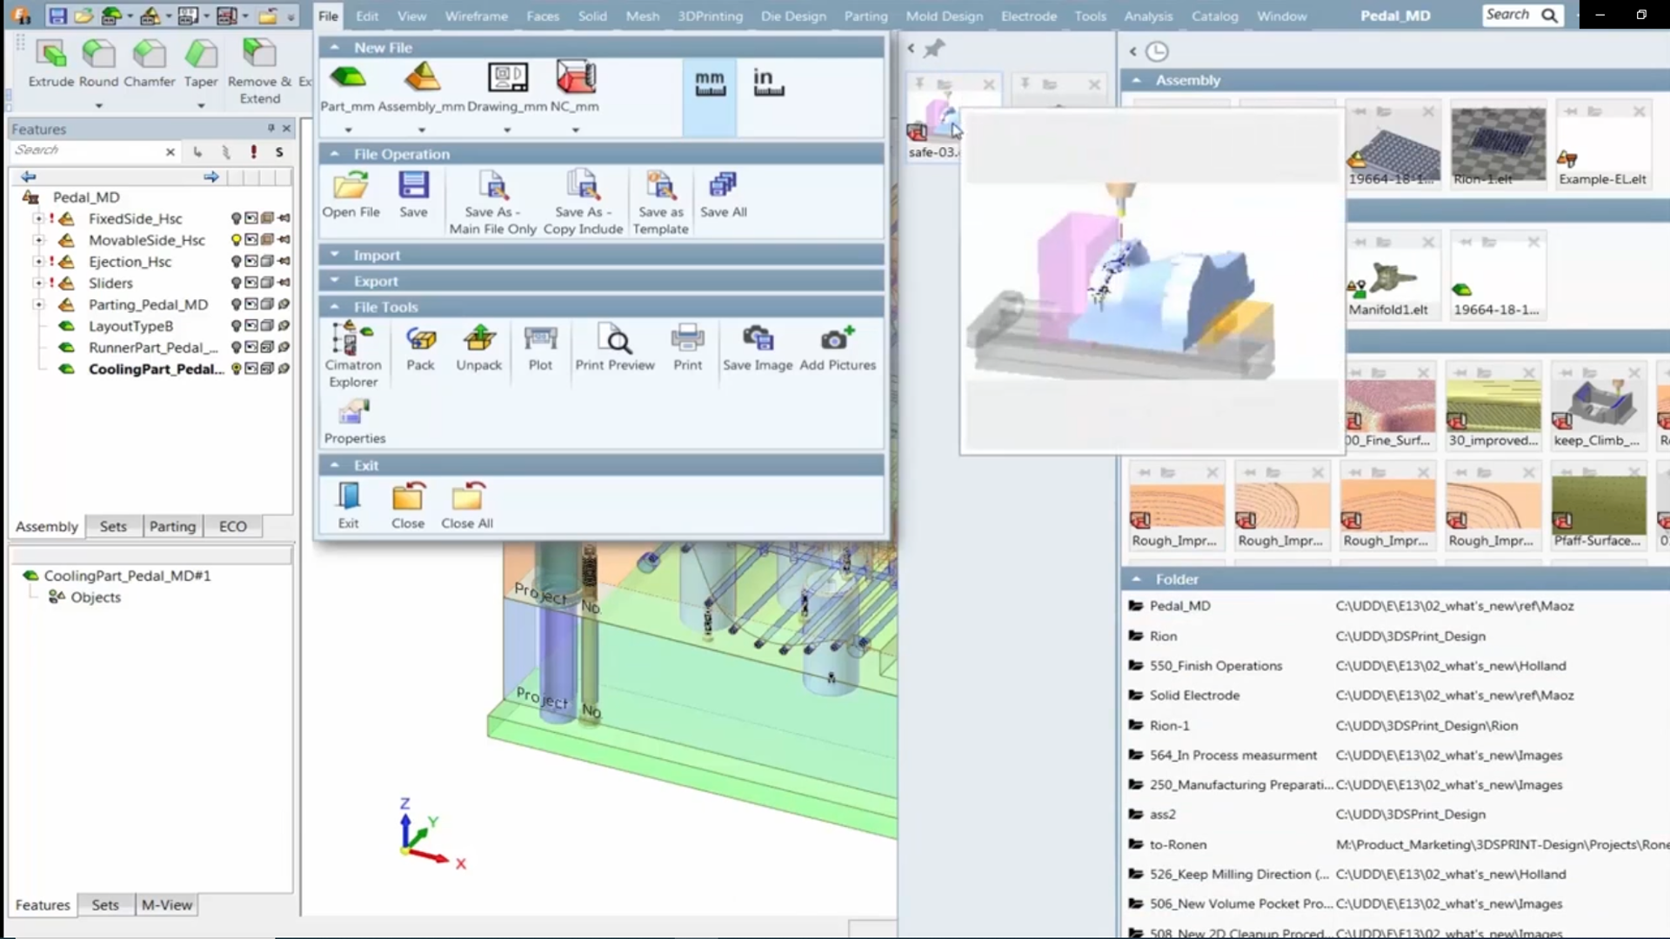
Task: Toggle visibility bulb for Sliders
Action: [236, 283]
